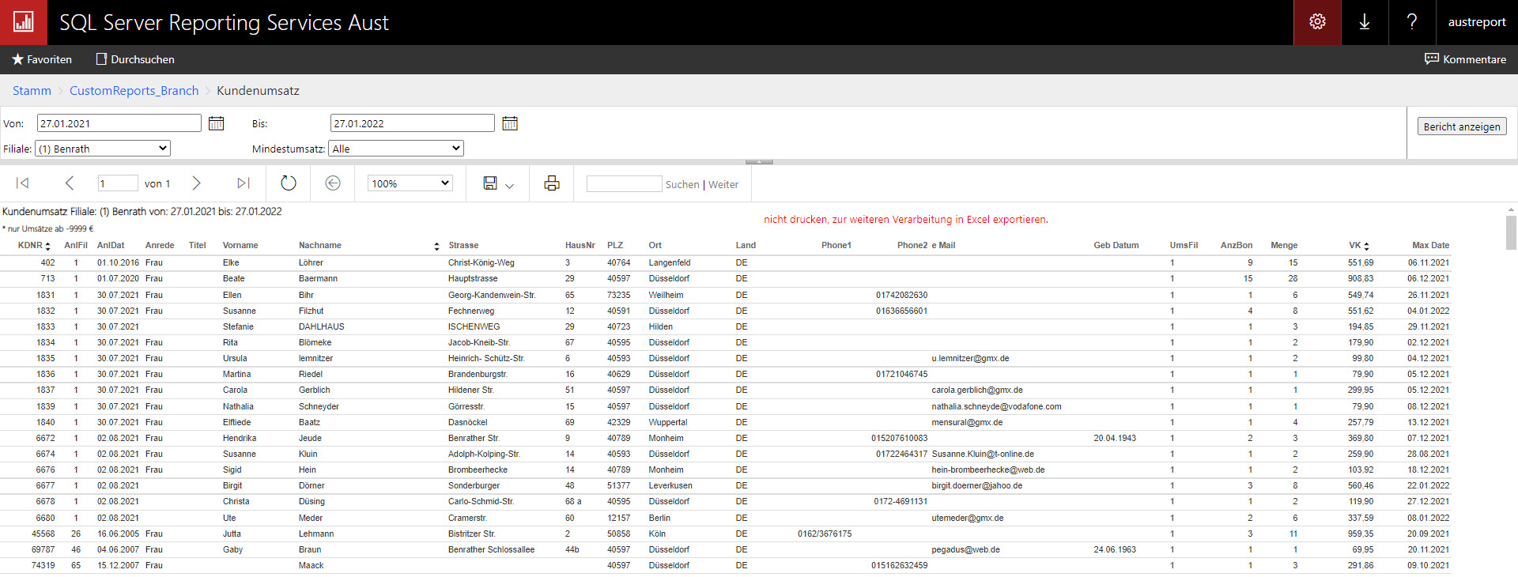Change the 100% zoom level dropdown
The width and height of the screenshot is (1518, 577).
410,183
